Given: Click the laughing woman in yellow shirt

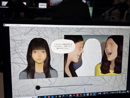Looking at the screenshot, I should (109, 55).
